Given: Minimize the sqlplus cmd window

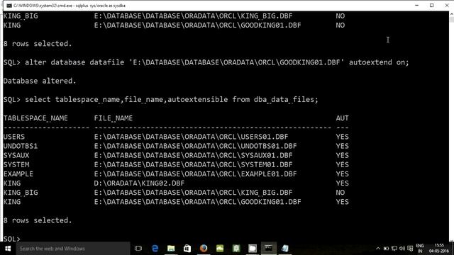Looking at the screenshot, I should coord(416,6).
